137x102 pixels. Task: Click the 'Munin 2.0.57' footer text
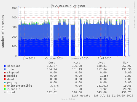tap(68, 99)
